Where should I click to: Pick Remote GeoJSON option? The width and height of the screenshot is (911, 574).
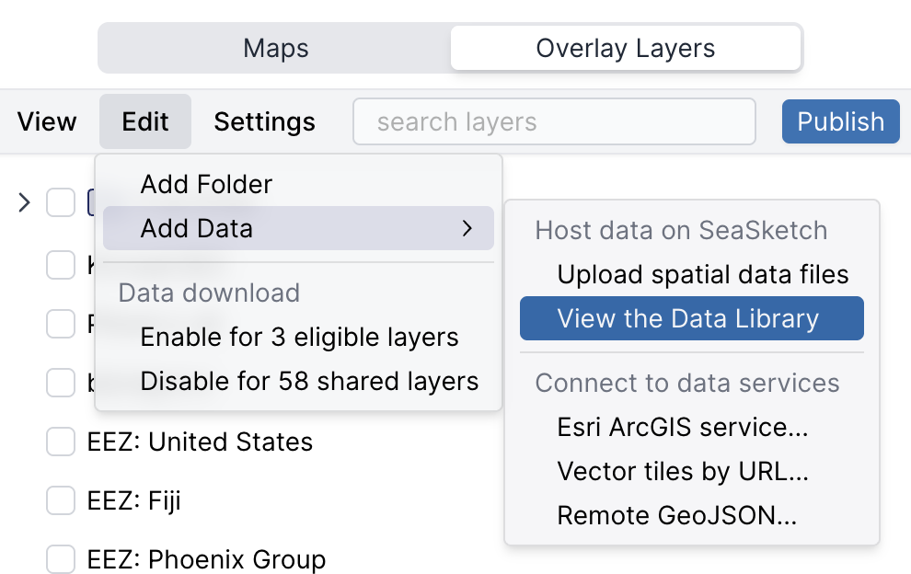click(676, 515)
